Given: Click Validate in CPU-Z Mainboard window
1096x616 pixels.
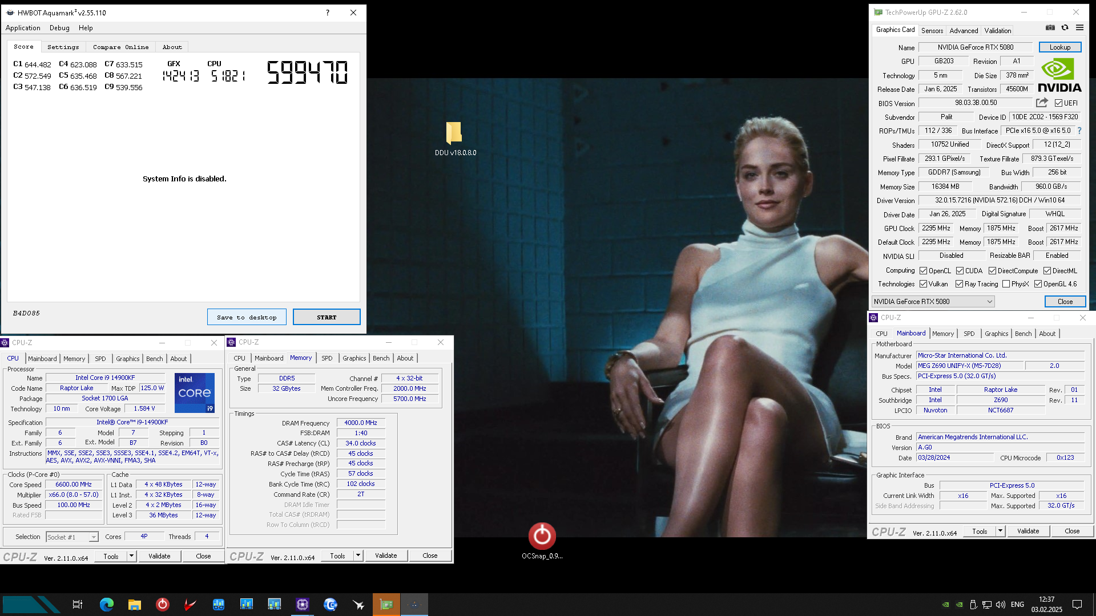Looking at the screenshot, I should pyautogui.click(x=1028, y=531).
